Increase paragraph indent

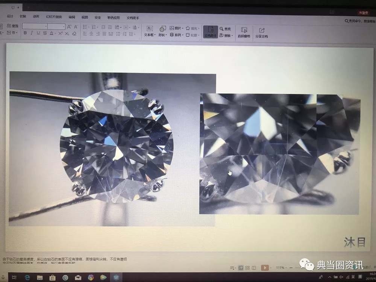click(x=110, y=27)
